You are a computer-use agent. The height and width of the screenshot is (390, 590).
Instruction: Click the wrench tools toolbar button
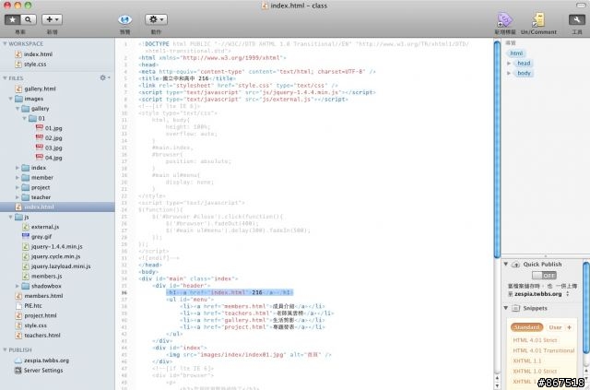[577, 19]
